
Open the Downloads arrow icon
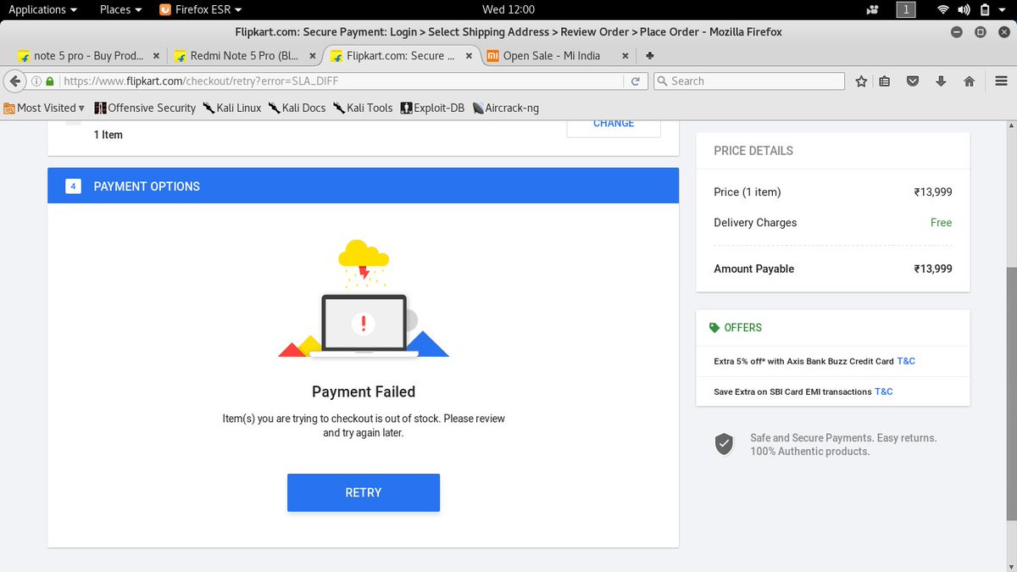tap(941, 81)
